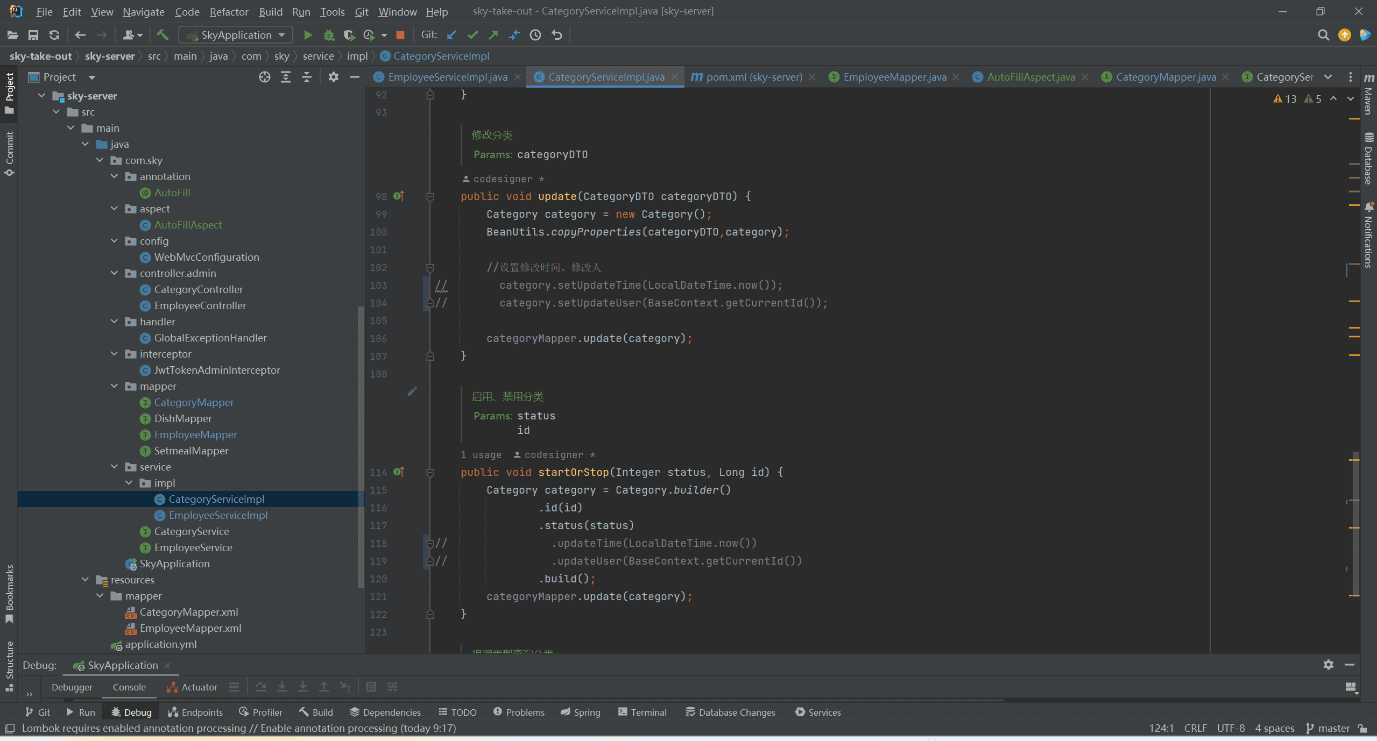Click the 13 warnings inspection indicator

(x=1284, y=98)
